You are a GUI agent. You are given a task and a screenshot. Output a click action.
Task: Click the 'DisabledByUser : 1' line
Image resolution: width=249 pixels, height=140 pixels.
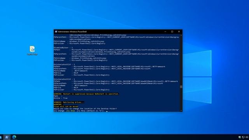click(63, 47)
